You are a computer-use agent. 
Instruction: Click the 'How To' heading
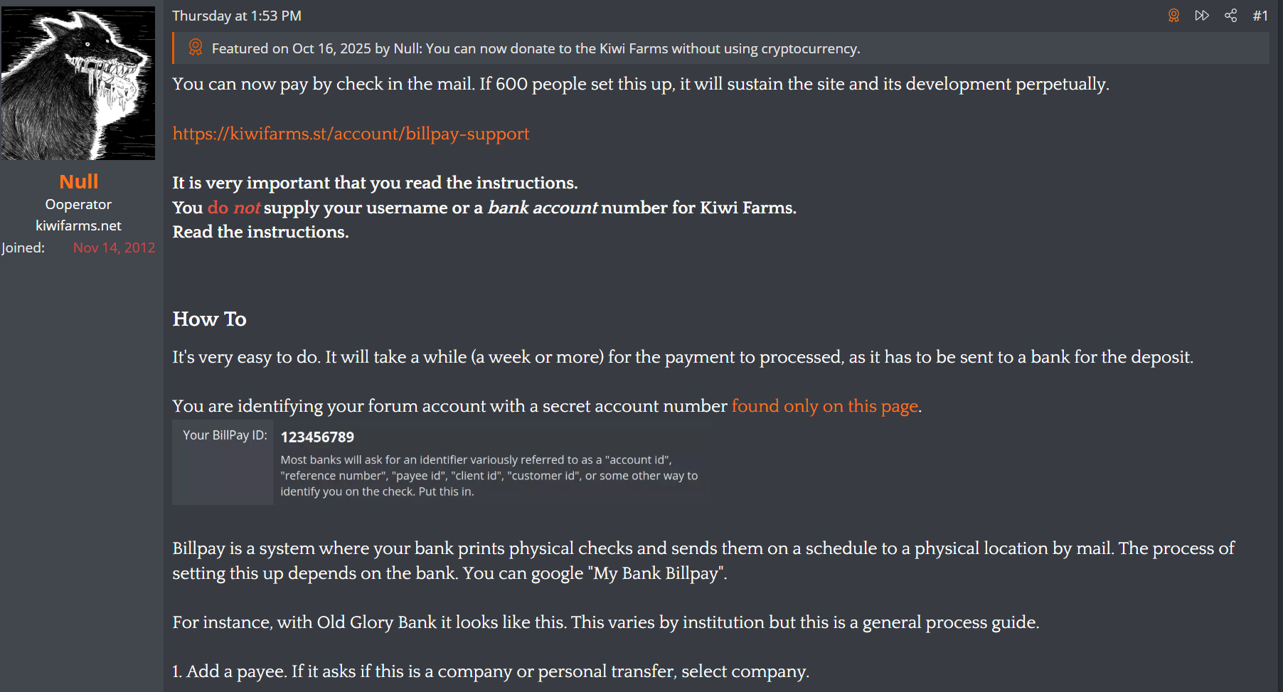(x=209, y=319)
